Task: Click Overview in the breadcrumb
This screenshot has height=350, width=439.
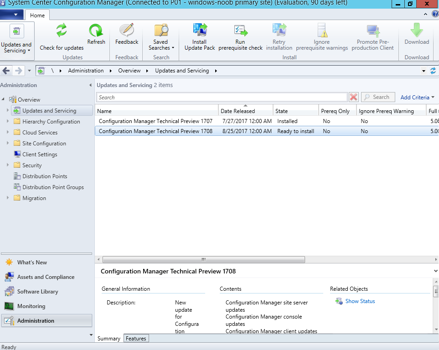Action: pyautogui.click(x=129, y=71)
